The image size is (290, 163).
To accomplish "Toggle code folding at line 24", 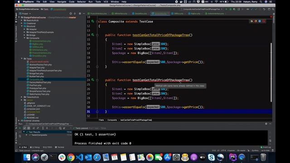I will pos(97,80).
